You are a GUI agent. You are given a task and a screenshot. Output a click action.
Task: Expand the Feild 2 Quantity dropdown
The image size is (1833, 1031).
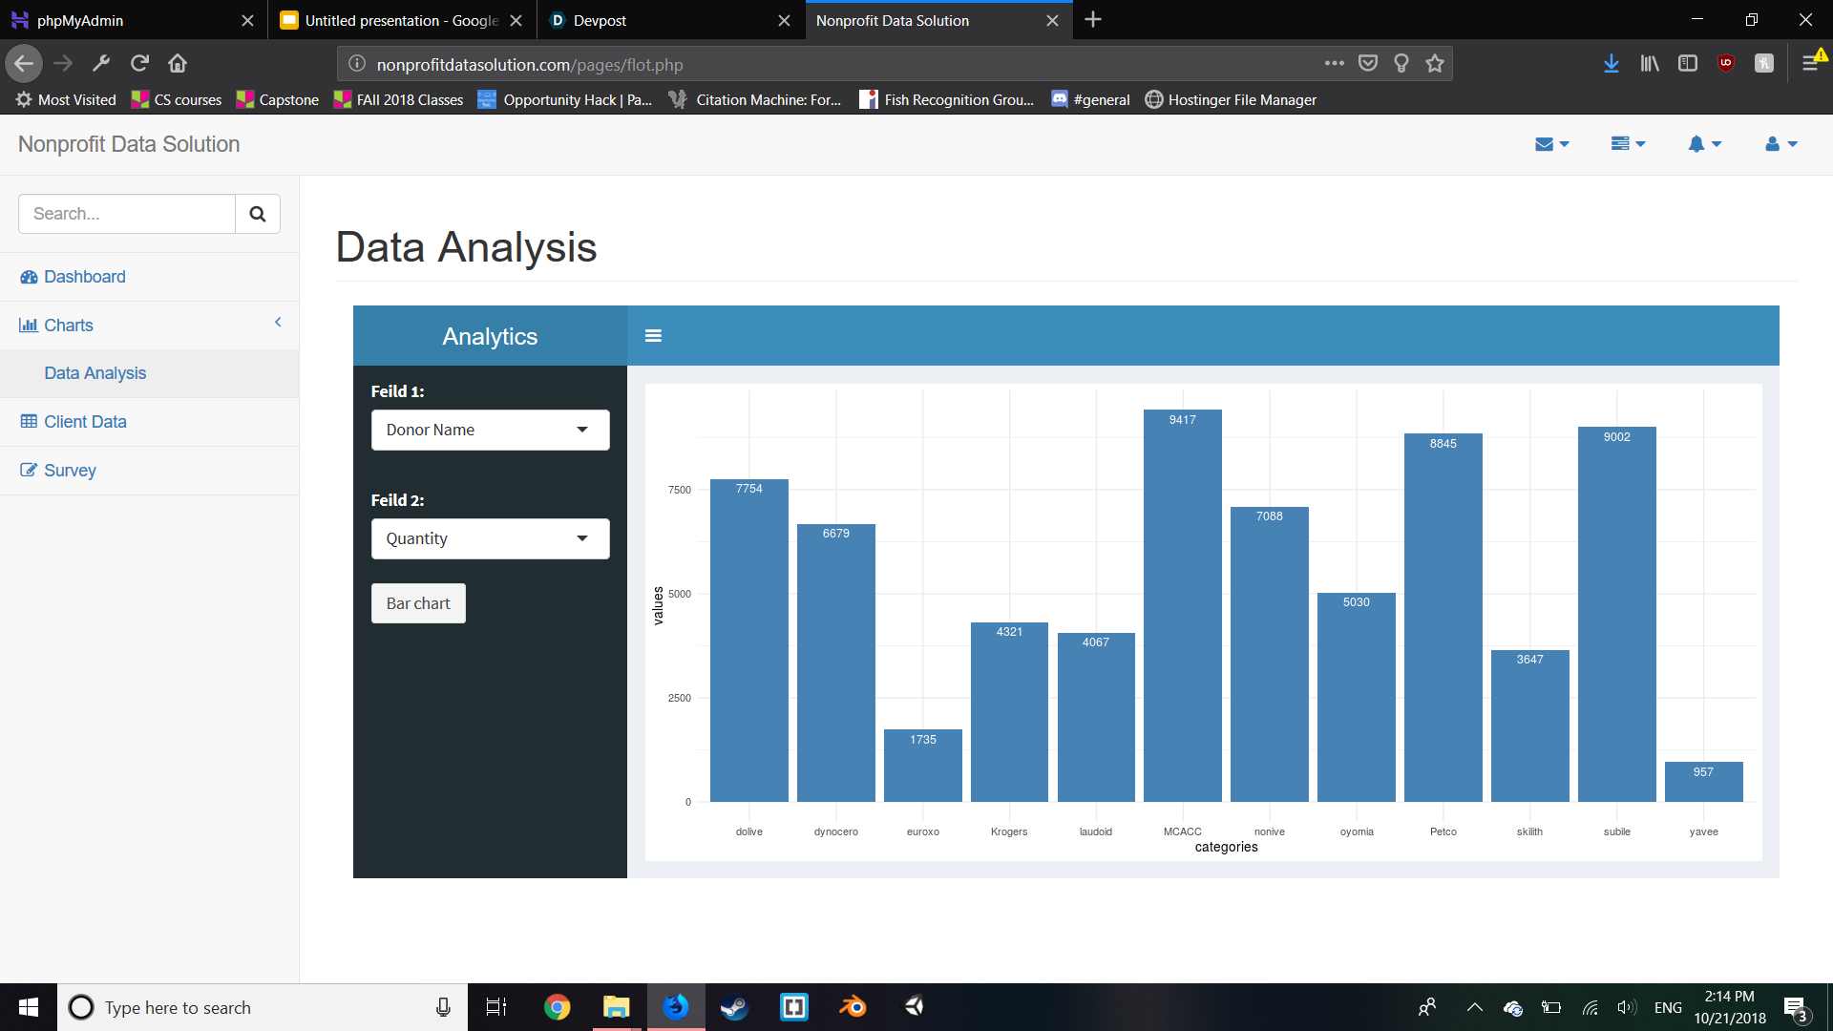[x=490, y=539]
